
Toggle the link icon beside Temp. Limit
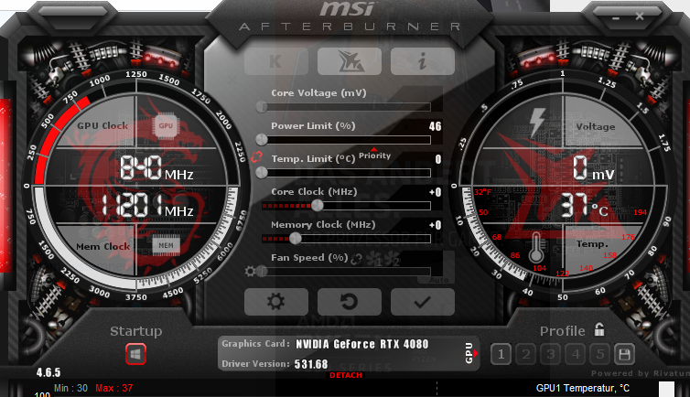[257, 157]
